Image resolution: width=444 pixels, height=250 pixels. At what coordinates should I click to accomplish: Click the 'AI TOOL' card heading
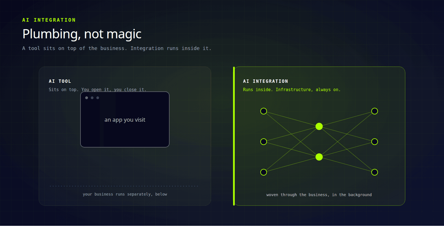tap(60, 81)
